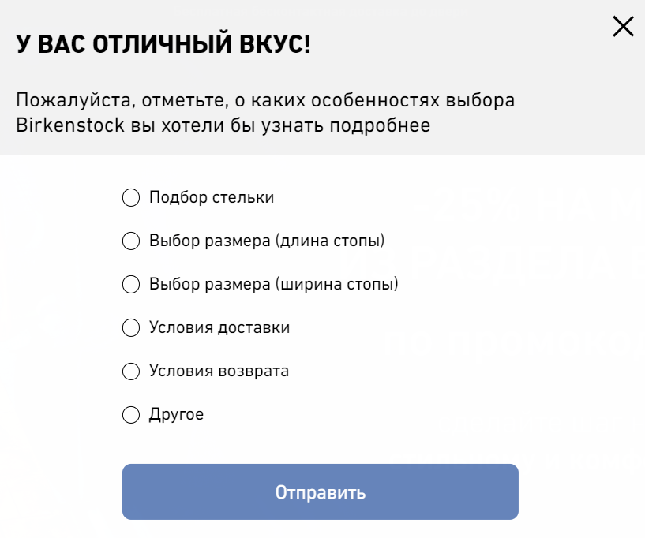Click the 'Условия доставки' label text
This screenshot has width=645, height=538.
(x=219, y=327)
